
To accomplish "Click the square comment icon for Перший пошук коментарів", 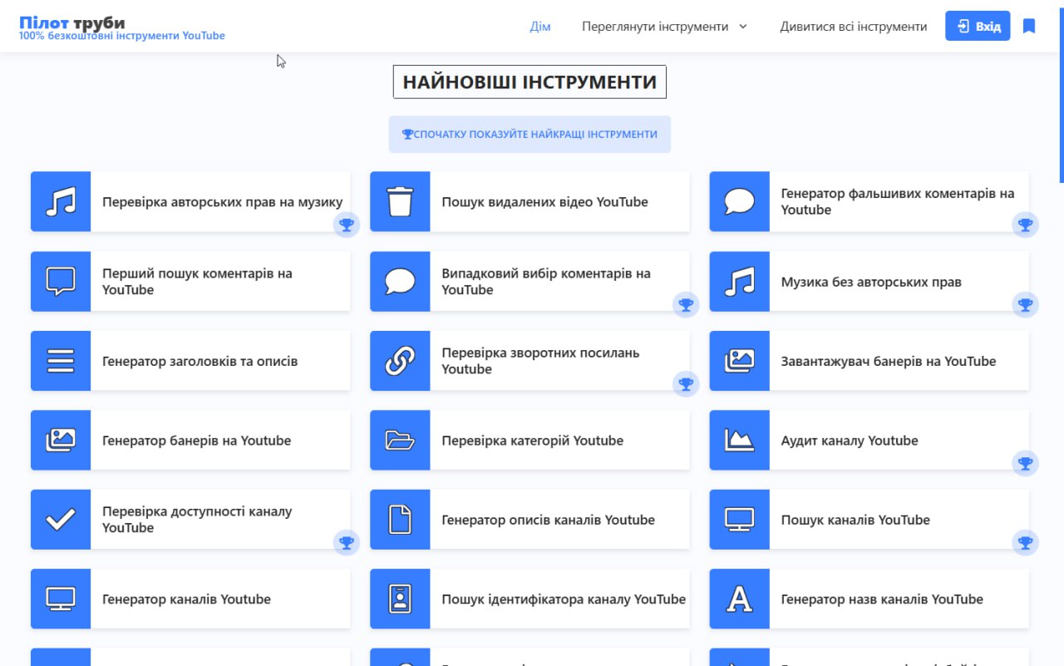I will click(61, 281).
